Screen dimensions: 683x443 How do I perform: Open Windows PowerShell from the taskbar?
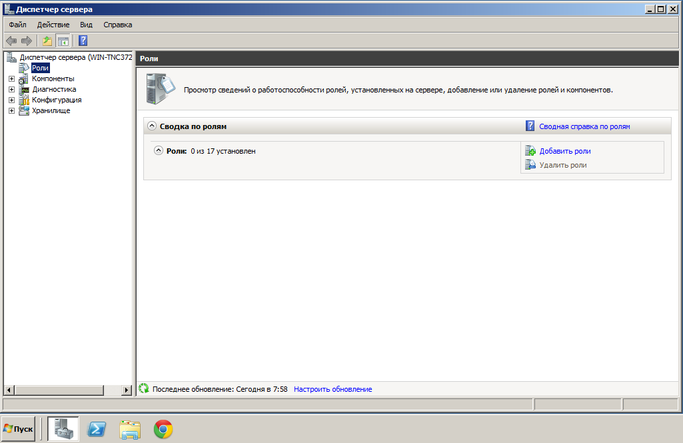click(x=96, y=430)
